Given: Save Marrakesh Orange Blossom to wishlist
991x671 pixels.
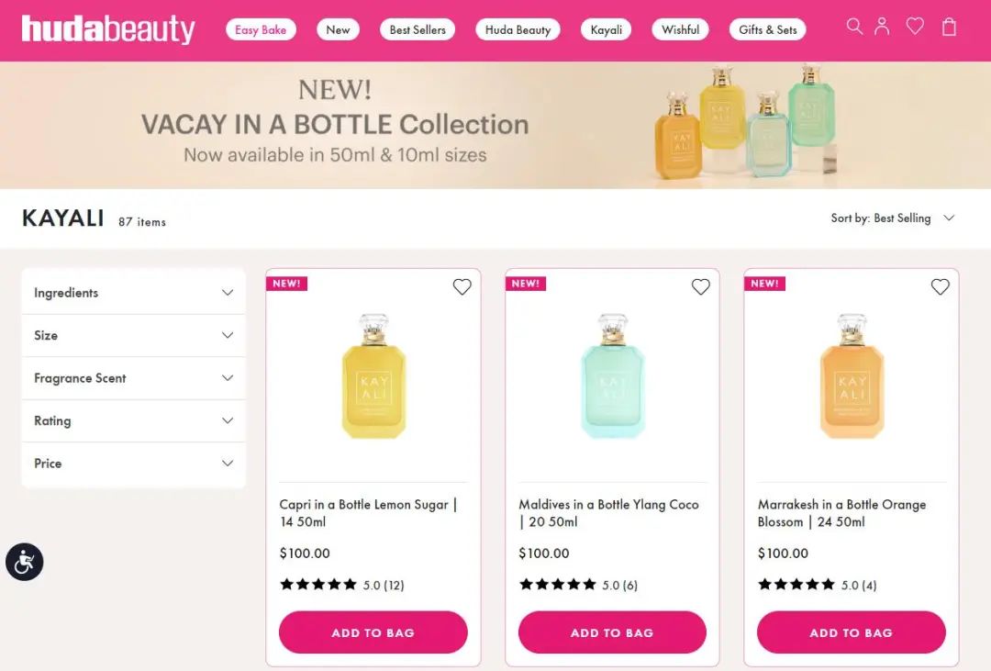Looking at the screenshot, I should point(940,287).
